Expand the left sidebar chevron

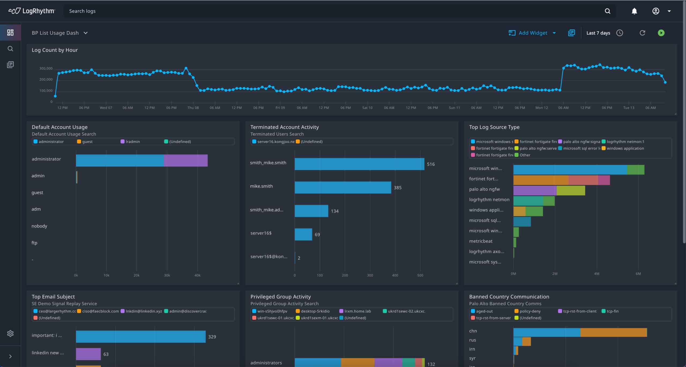(10, 356)
